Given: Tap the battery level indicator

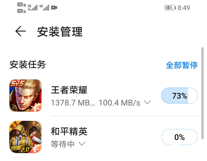Looking at the screenshot, I should point(170,8).
